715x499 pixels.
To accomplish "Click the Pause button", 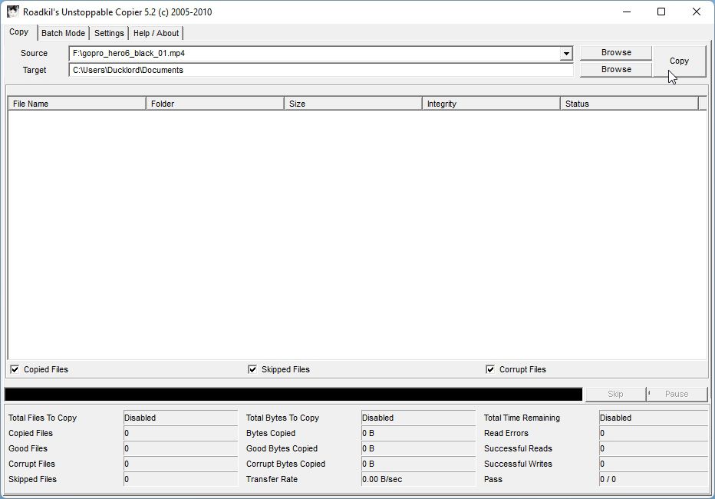I will coord(677,394).
